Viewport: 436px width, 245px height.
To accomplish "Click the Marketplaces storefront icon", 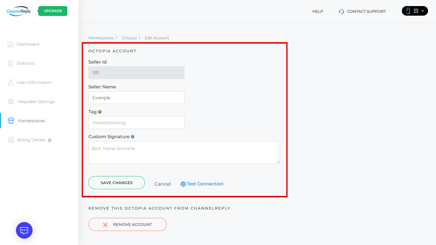I will pyautogui.click(x=11, y=121).
